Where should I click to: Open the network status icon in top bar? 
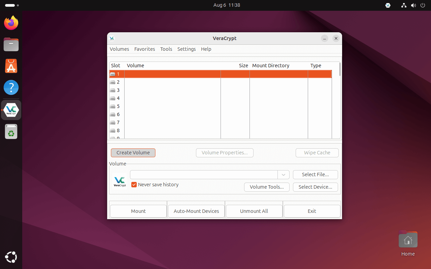click(x=404, y=5)
